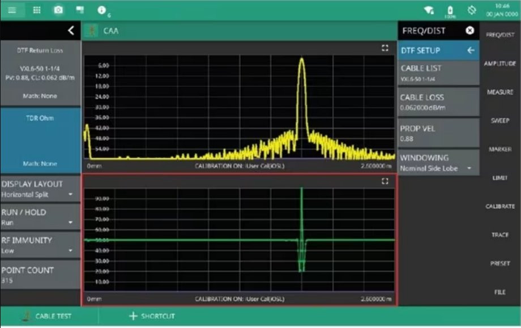Select the DTF Return Loss trace panel
This screenshot has width=521, height=328.
(40, 73)
